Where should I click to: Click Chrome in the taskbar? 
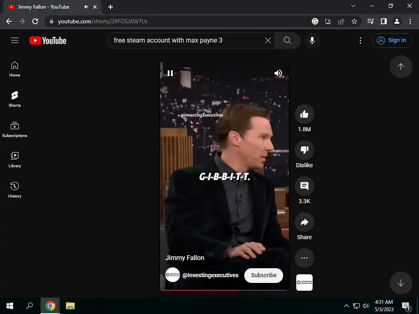click(x=50, y=306)
